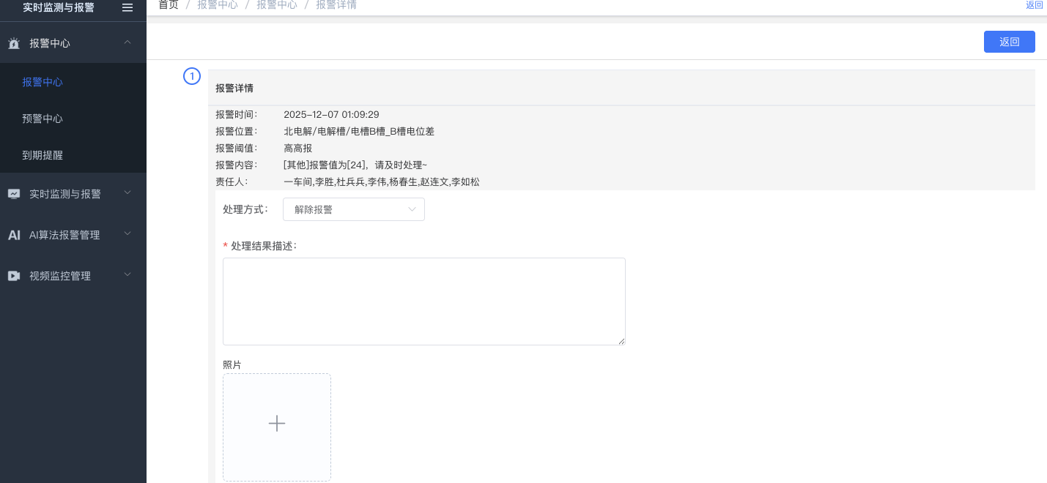Click the small 返回 link at top right
This screenshot has width=1047, height=483.
[1034, 5]
